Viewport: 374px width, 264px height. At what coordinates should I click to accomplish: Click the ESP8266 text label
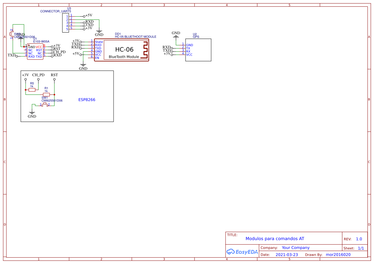coord(88,99)
